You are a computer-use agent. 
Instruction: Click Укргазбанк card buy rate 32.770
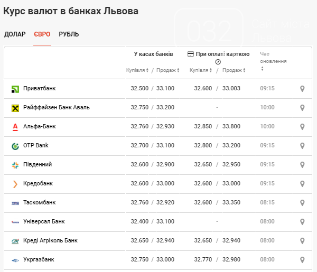[x=203, y=259]
